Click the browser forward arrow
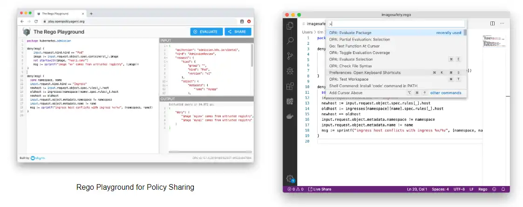The image size is (523, 207). [29, 21]
